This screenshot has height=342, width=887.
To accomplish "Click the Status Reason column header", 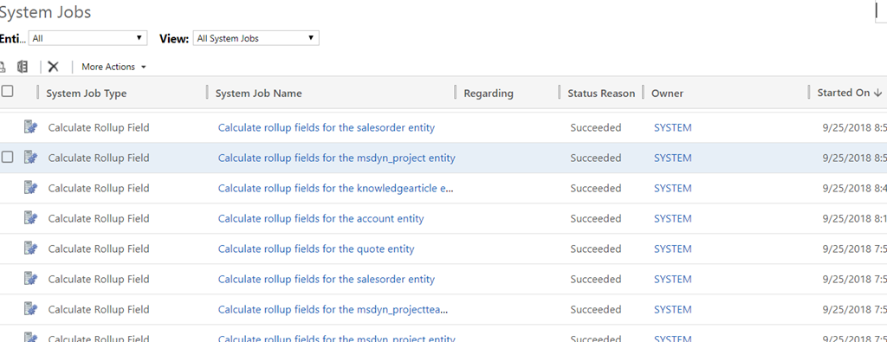I will click(601, 94).
